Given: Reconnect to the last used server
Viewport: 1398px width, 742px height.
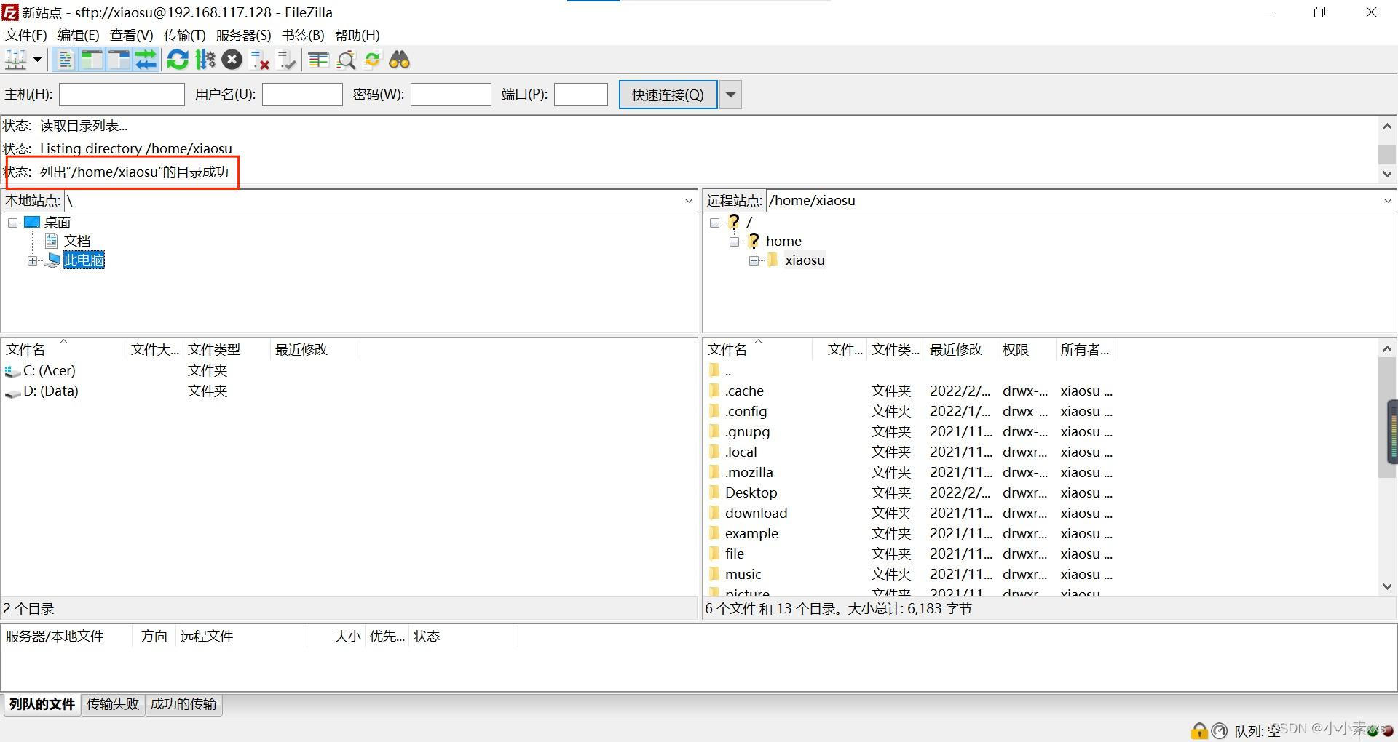Looking at the screenshot, I should pos(286,59).
